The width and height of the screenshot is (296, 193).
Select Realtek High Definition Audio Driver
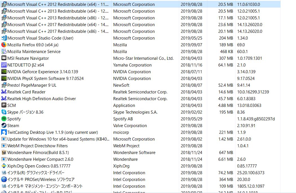point(41,99)
